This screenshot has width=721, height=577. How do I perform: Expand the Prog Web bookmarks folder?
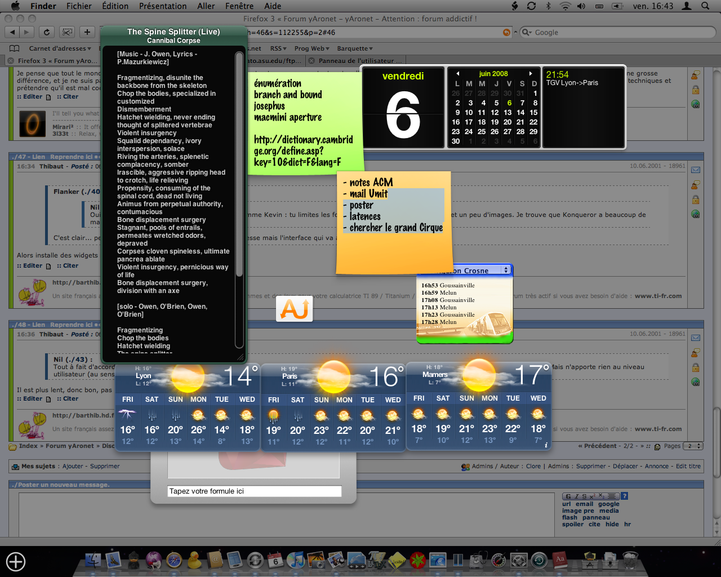pos(311,48)
